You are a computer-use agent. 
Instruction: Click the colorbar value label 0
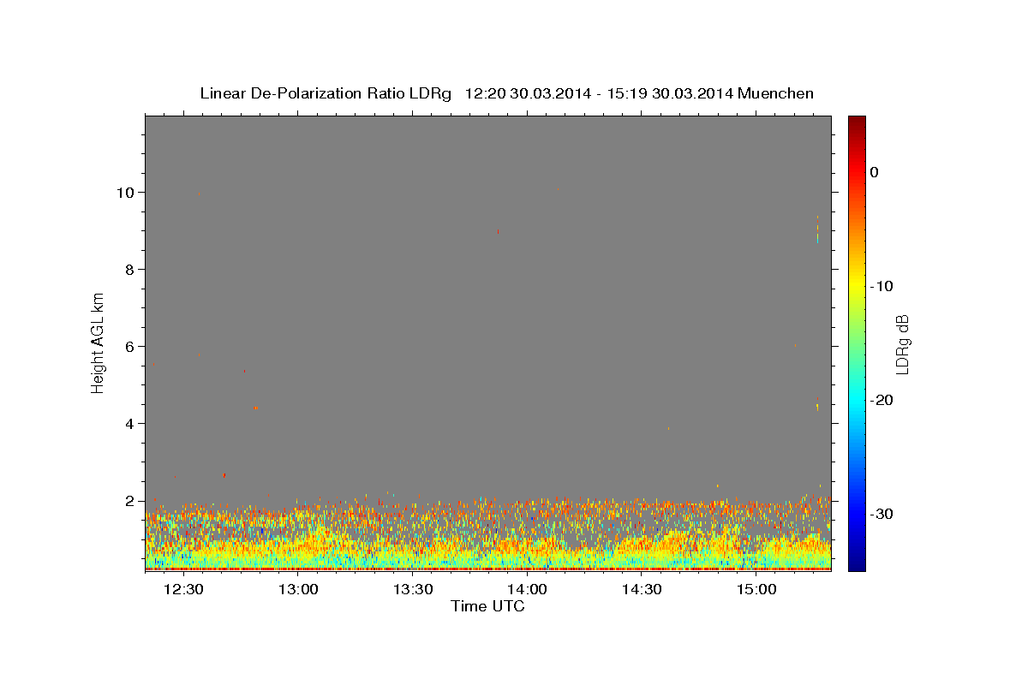tap(874, 172)
